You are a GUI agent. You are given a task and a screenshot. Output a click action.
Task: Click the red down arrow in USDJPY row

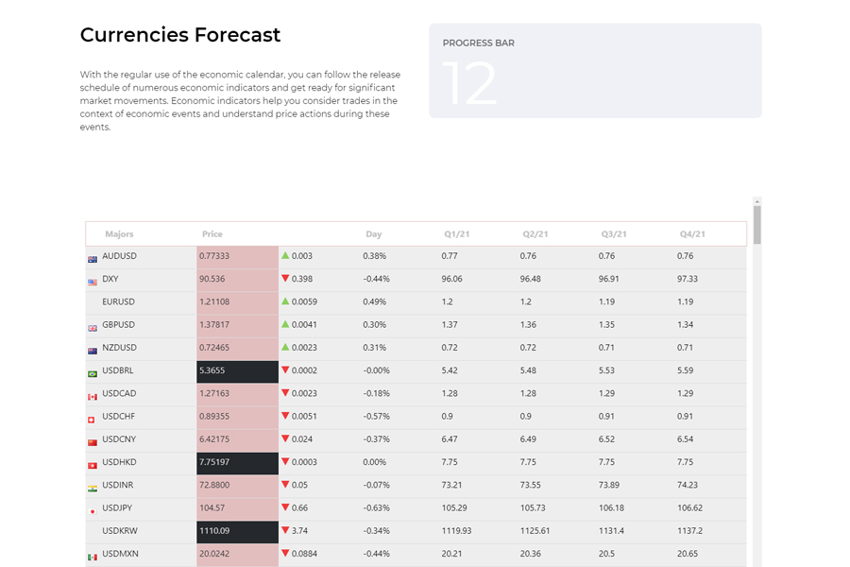[285, 508]
